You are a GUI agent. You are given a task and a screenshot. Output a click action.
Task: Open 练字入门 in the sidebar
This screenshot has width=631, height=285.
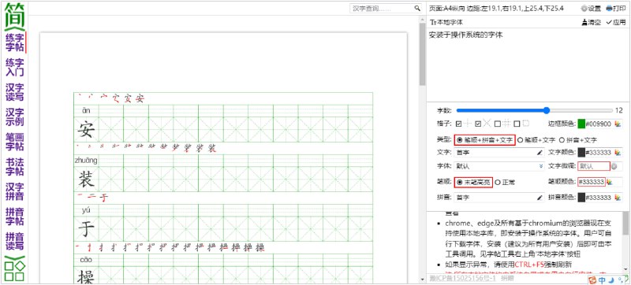pos(15,68)
